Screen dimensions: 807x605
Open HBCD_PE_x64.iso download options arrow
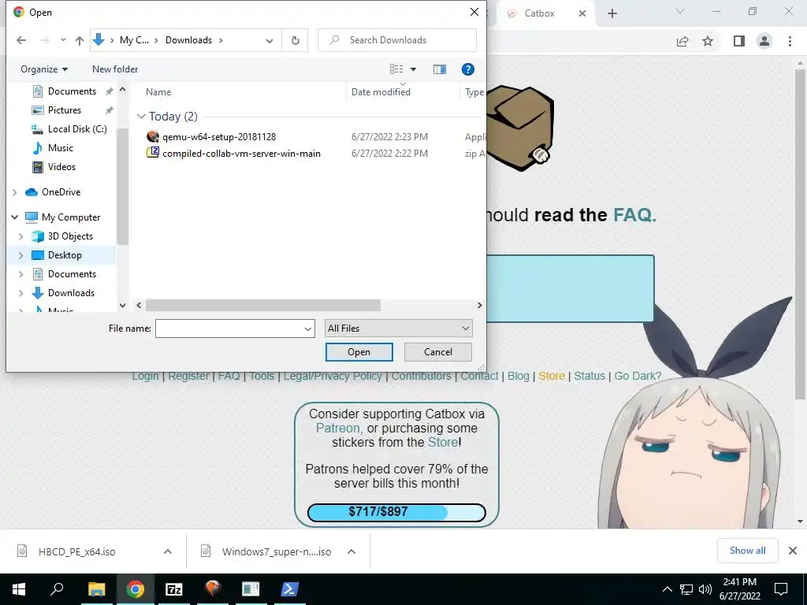[x=168, y=551]
